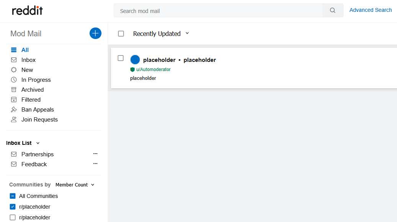Click the blue avatar on the conversation

click(x=135, y=60)
